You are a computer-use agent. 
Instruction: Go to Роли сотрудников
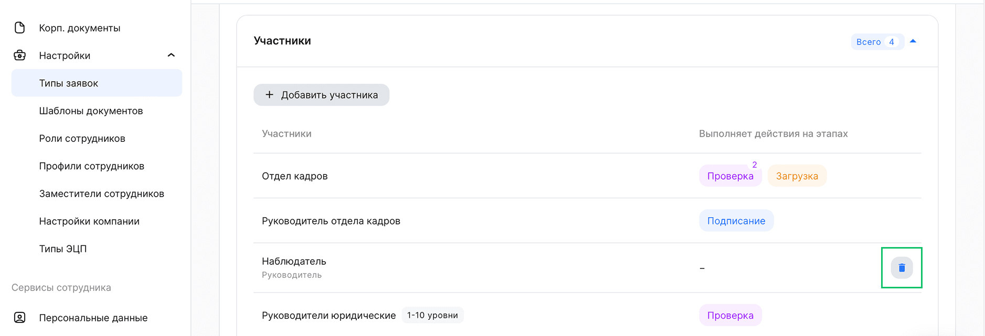[82, 139]
